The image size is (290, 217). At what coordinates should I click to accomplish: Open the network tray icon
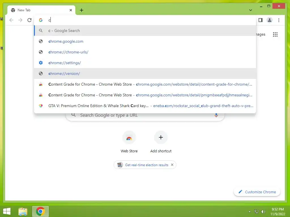tap(257, 211)
